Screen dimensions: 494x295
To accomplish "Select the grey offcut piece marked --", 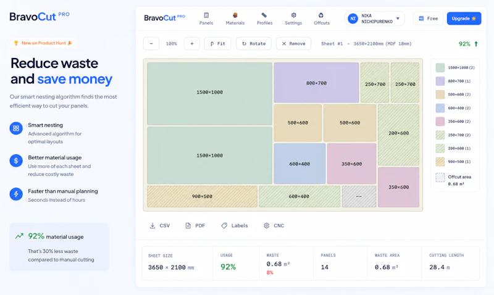I will (359, 196).
